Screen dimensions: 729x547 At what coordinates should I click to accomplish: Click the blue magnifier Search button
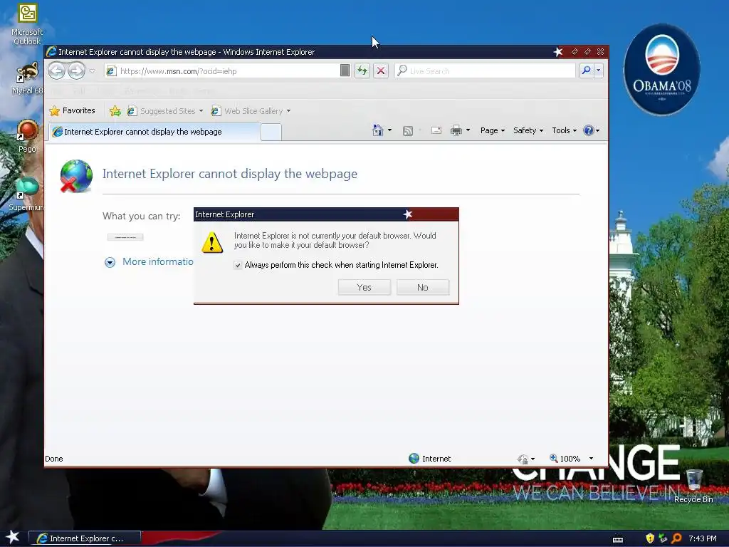[586, 71]
